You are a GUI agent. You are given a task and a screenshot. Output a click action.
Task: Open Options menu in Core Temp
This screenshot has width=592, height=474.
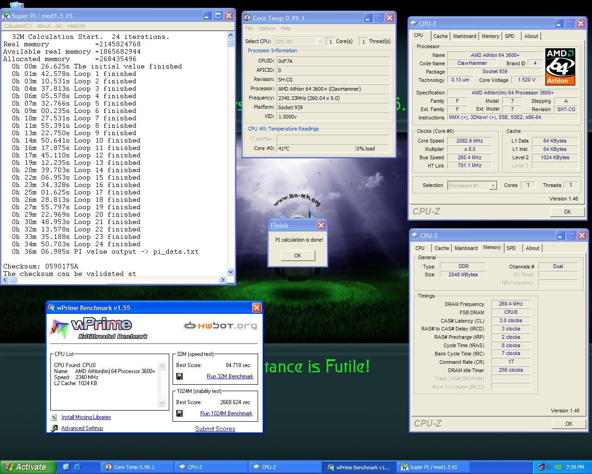[x=267, y=28]
